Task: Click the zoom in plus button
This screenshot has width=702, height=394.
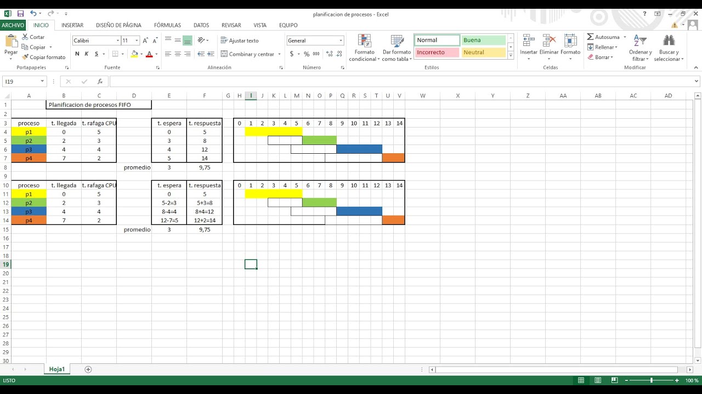Action: pyautogui.click(x=677, y=380)
